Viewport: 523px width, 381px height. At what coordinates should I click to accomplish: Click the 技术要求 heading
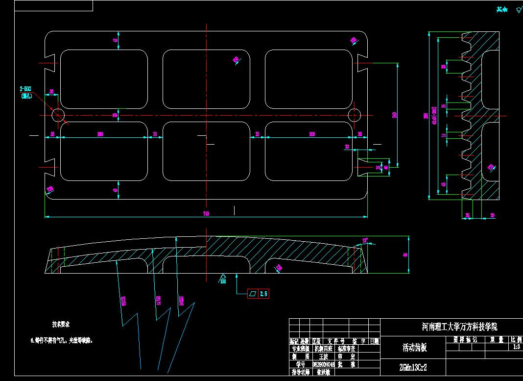click(x=61, y=324)
